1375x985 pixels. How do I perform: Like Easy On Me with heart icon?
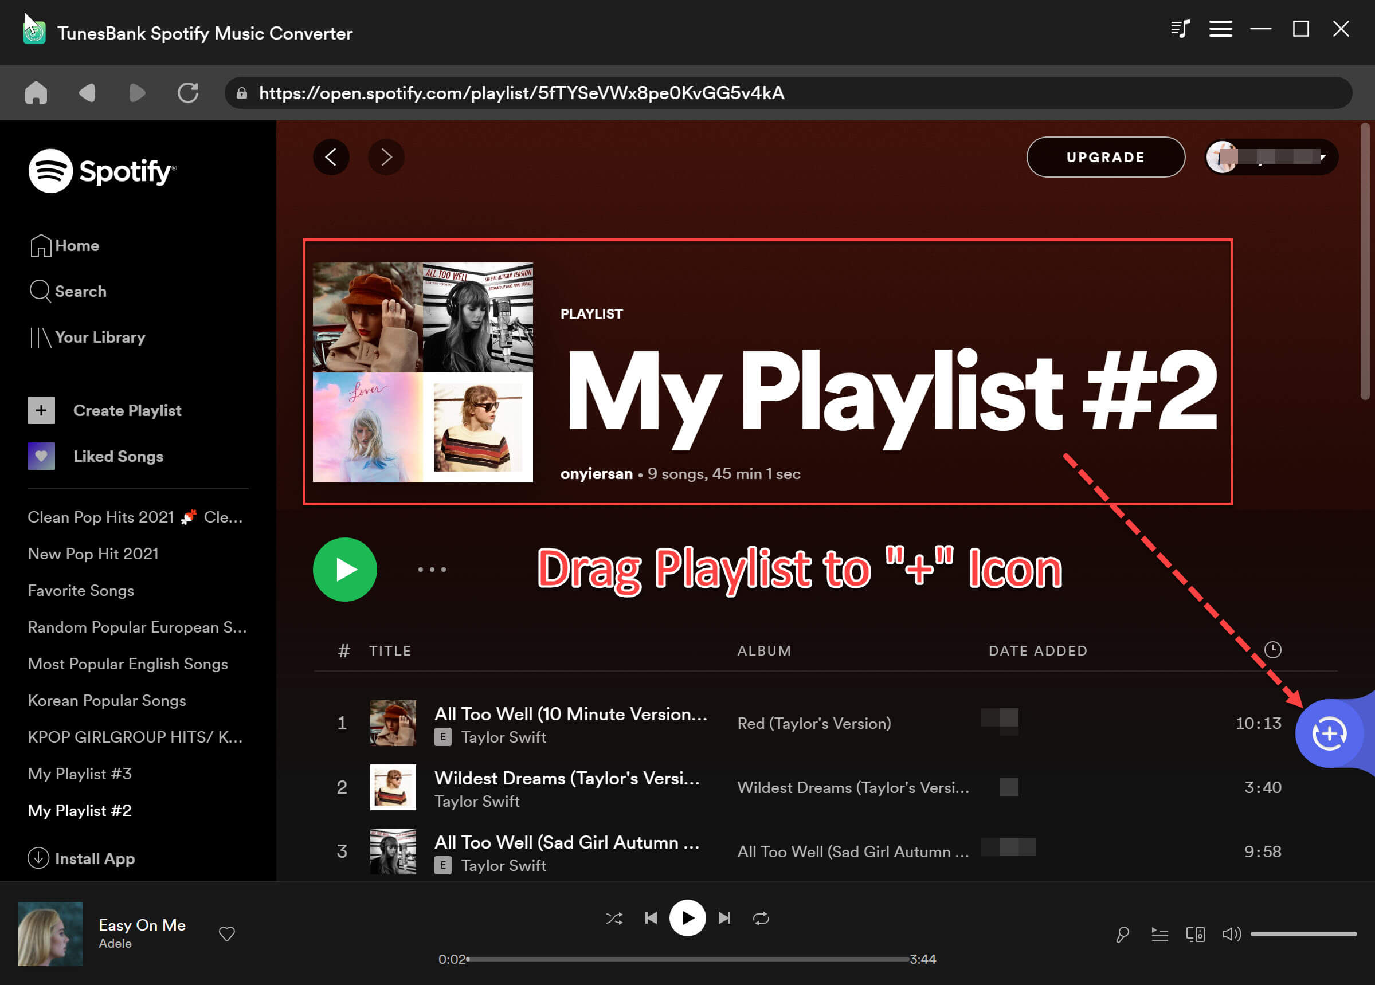[x=227, y=933]
